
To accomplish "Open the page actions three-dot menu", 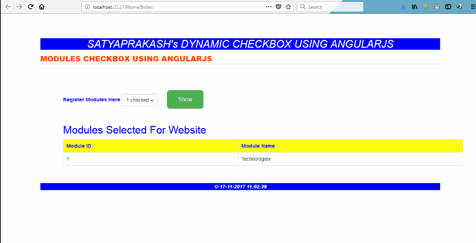I will pos(269,7).
